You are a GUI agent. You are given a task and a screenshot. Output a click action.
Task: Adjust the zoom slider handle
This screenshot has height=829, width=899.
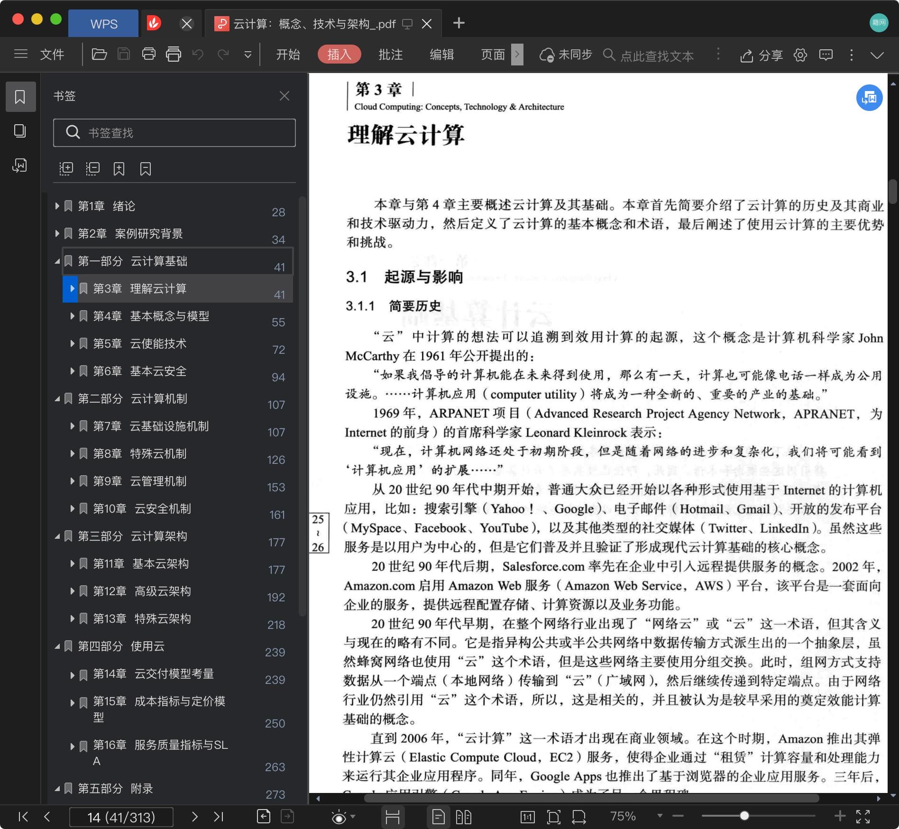click(x=744, y=816)
